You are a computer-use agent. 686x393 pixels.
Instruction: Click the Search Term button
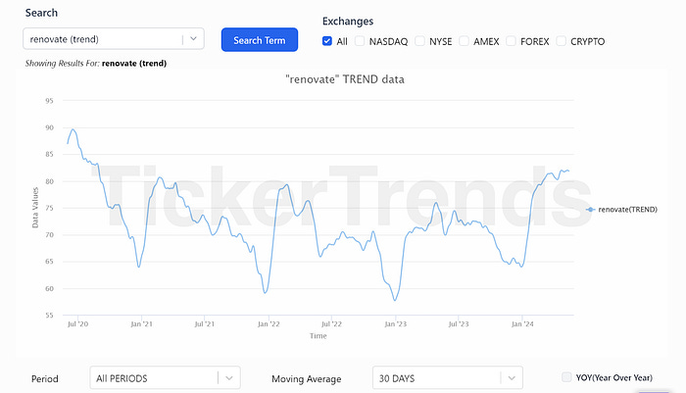click(260, 40)
